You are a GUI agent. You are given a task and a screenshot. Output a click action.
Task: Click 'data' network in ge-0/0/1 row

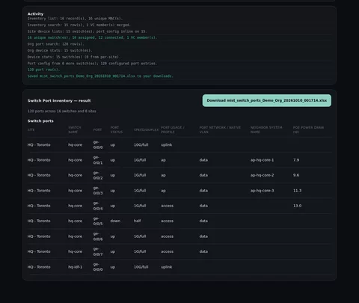pyautogui.click(x=203, y=160)
